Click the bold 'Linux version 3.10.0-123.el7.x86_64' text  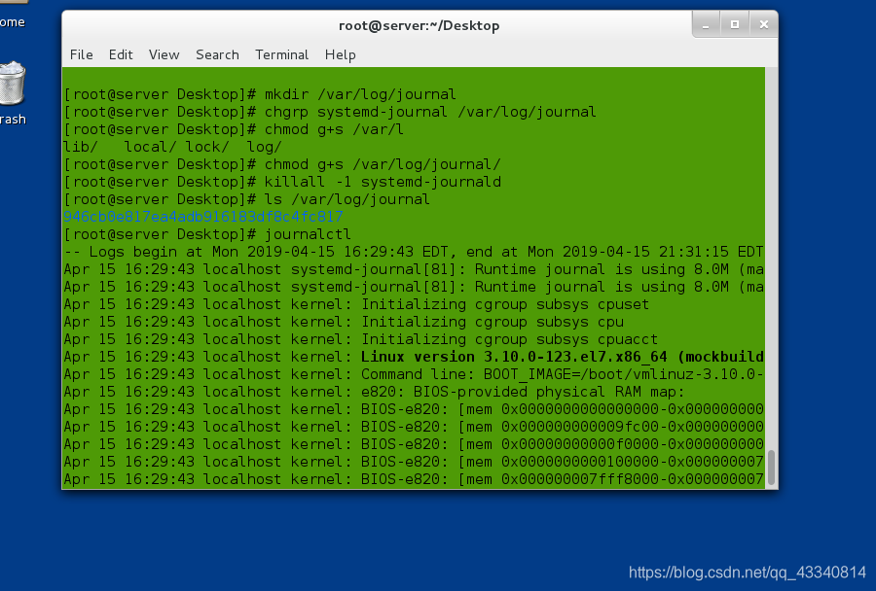(514, 357)
